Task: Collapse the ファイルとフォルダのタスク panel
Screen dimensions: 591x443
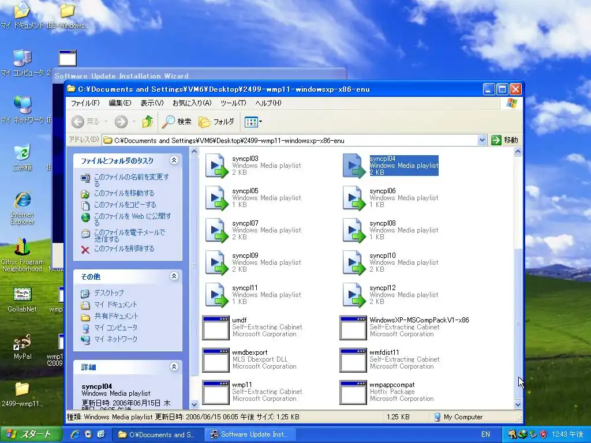Action: pyautogui.click(x=174, y=160)
